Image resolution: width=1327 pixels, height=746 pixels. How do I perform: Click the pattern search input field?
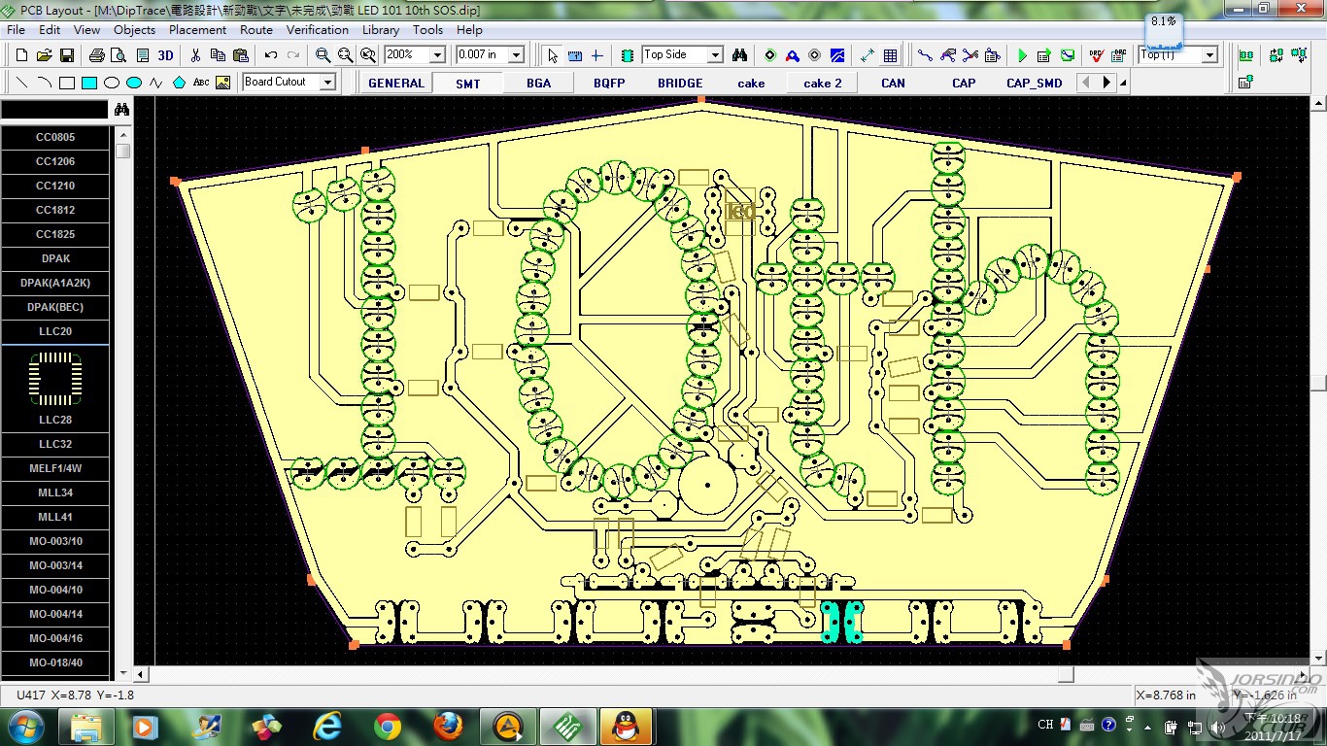pyautogui.click(x=54, y=110)
